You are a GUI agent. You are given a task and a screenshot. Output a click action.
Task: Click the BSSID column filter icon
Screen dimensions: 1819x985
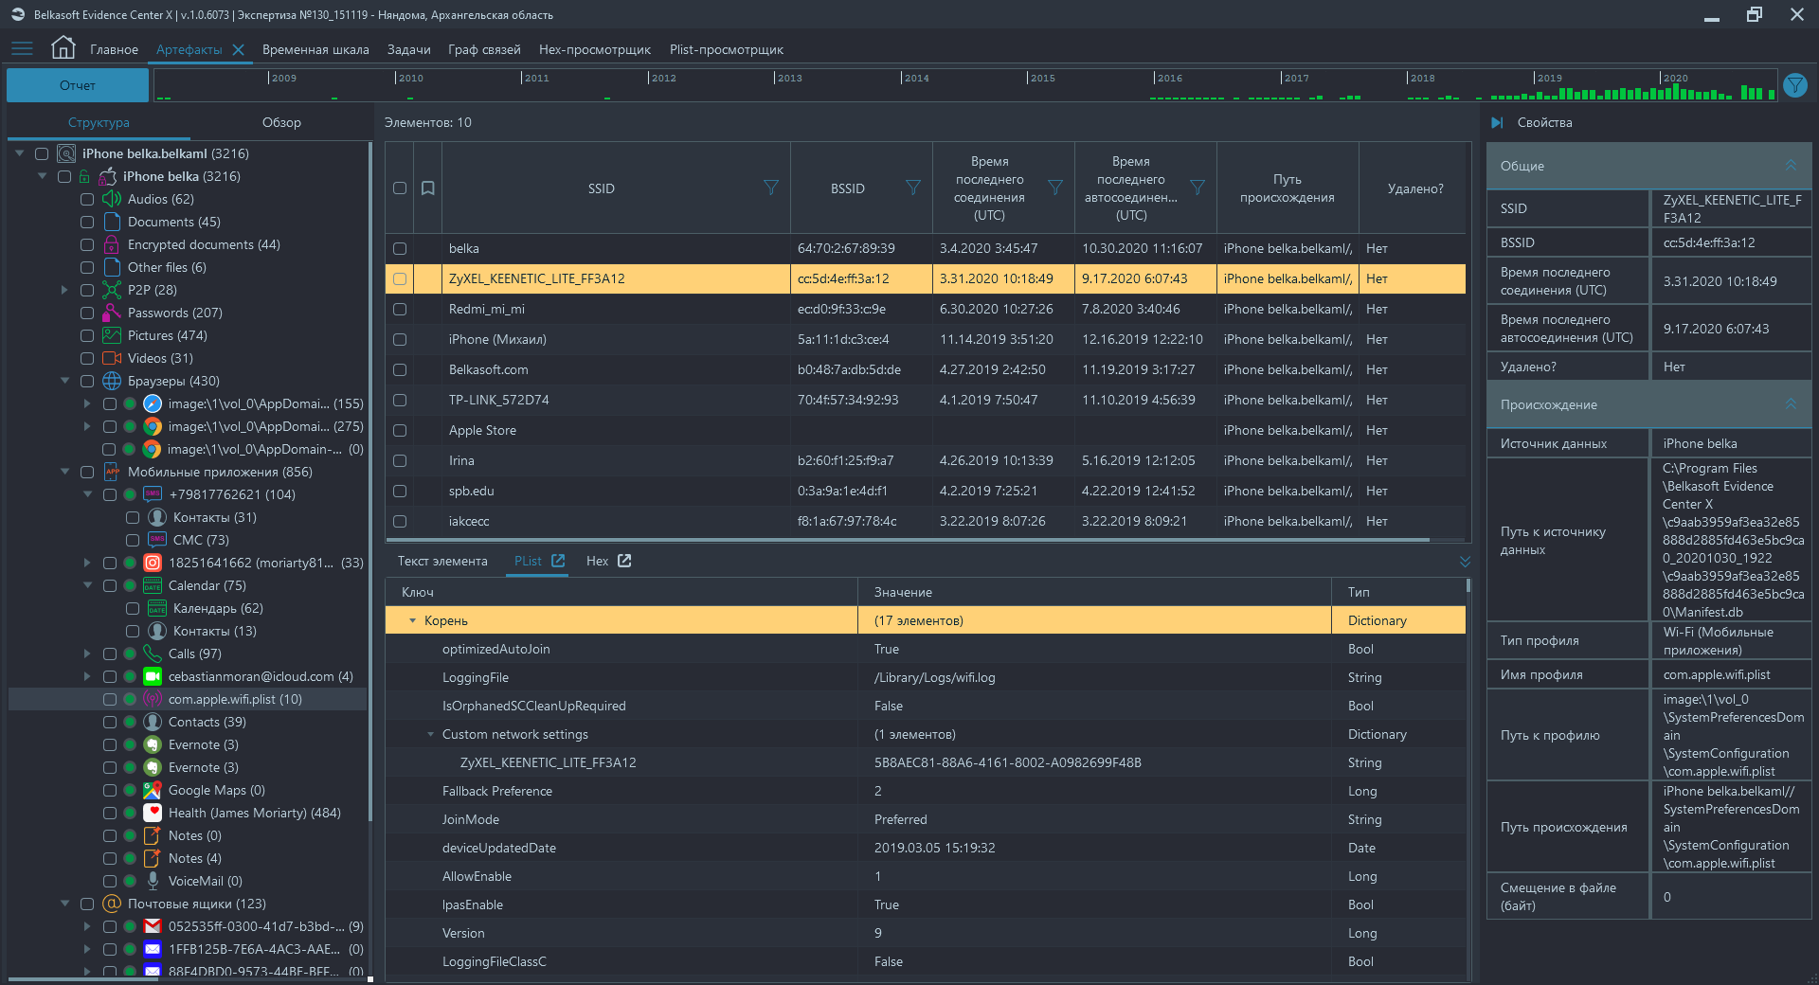913,188
